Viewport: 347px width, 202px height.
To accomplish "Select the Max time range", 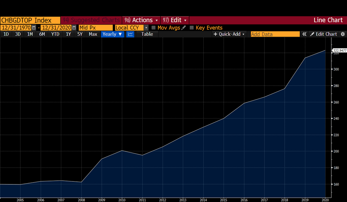I will coord(93,34).
